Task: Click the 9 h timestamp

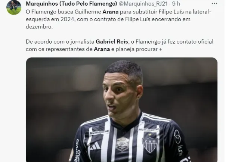Action: click(x=176, y=4)
